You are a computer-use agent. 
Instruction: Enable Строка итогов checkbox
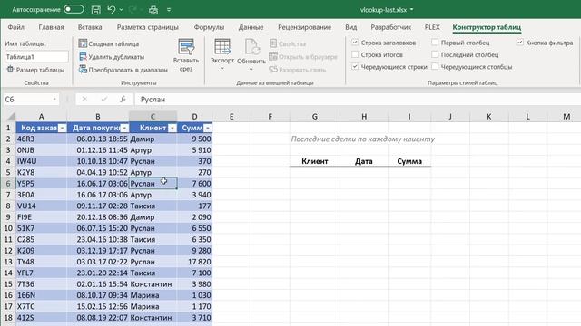point(355,54)
